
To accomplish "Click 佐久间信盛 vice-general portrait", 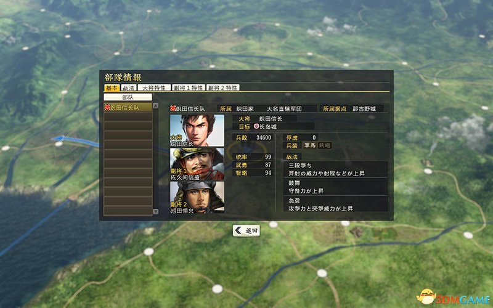I will point(197,164).
